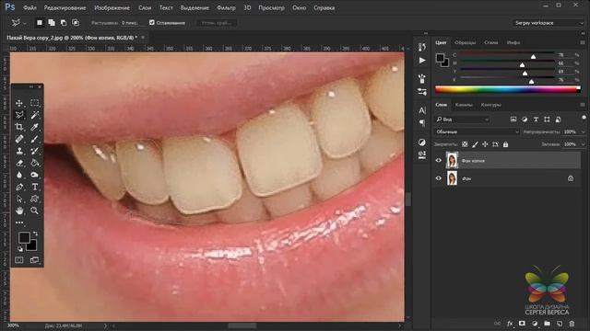
Task: Open the Редактирование menu
Action: [65, 7]
